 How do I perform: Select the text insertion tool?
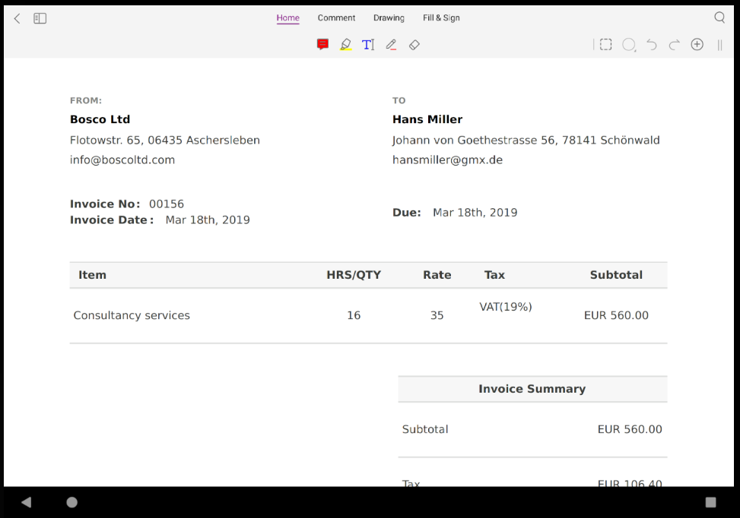tap(368, 44)
